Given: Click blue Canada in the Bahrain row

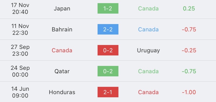Looking at the screenshot, I should [148, 29].
